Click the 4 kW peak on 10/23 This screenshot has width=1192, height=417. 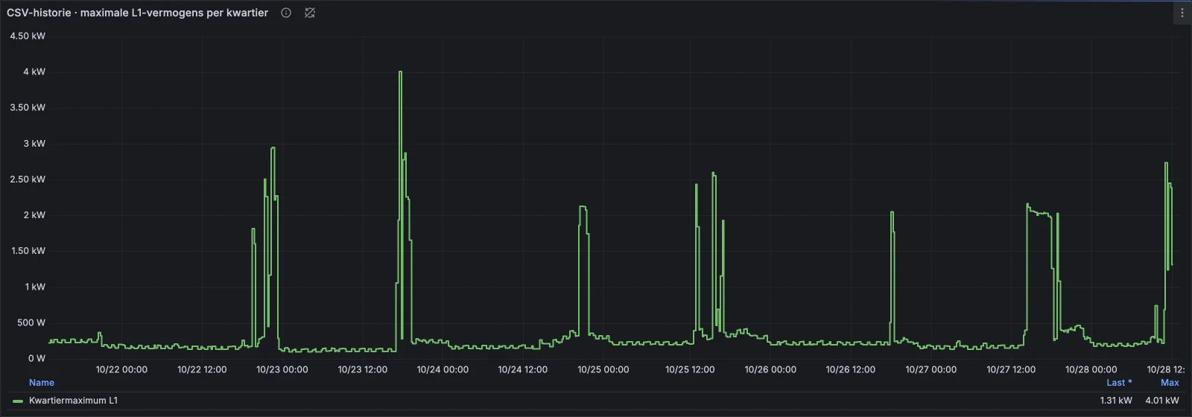click(x=401, y=72)
